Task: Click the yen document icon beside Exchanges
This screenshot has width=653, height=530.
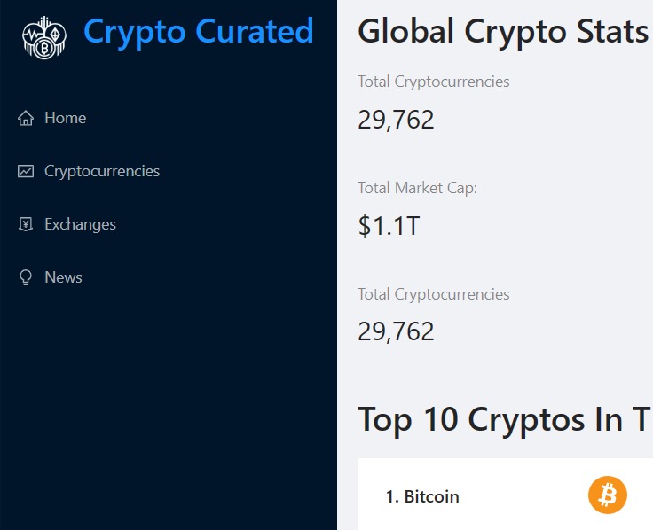Action: tap(26, 224)
